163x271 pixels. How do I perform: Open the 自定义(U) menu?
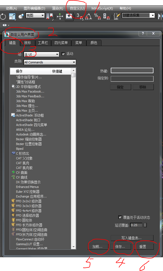click(x=77, y=8)
